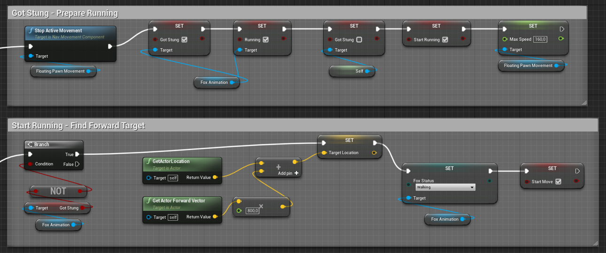The width and height of the screenshot is (606, 253).
Task: Click the Get Actor Forward Vector function icon
Action: pyautogui.click(x=148, y=201)
